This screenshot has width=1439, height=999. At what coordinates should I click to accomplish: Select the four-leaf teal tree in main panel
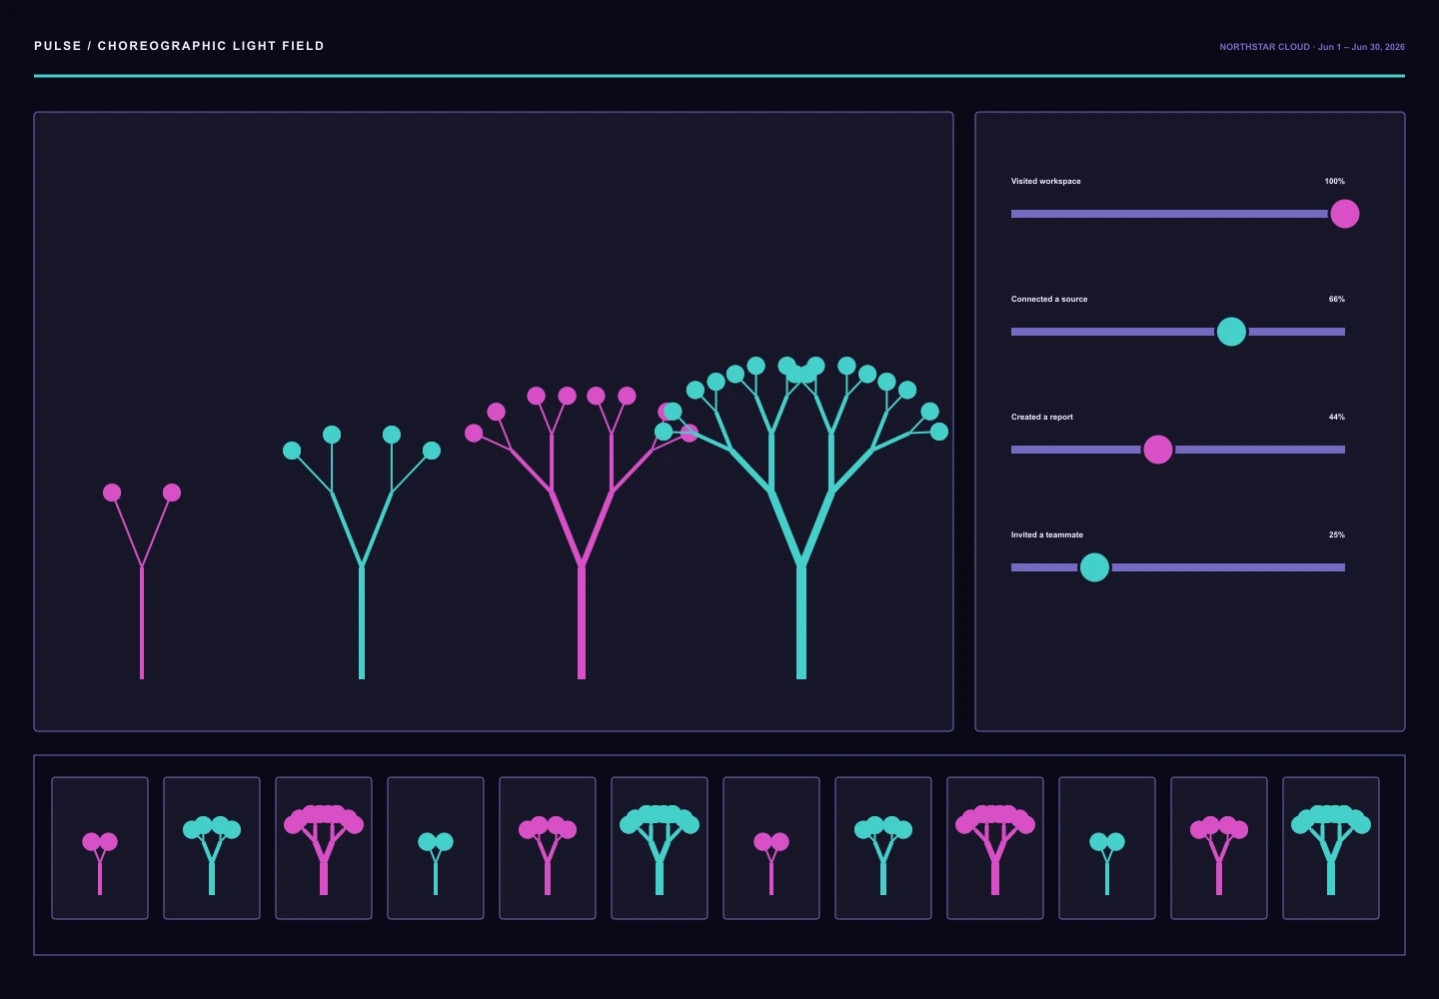pos(362,552)
